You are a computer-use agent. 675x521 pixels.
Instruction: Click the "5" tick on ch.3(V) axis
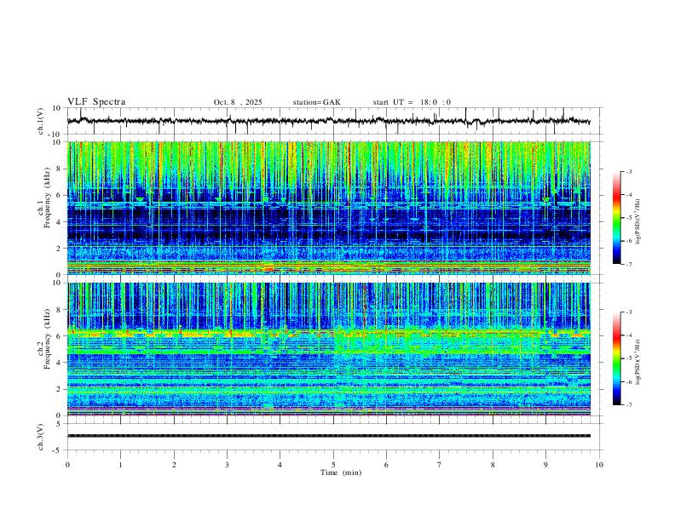pos(60,424)
